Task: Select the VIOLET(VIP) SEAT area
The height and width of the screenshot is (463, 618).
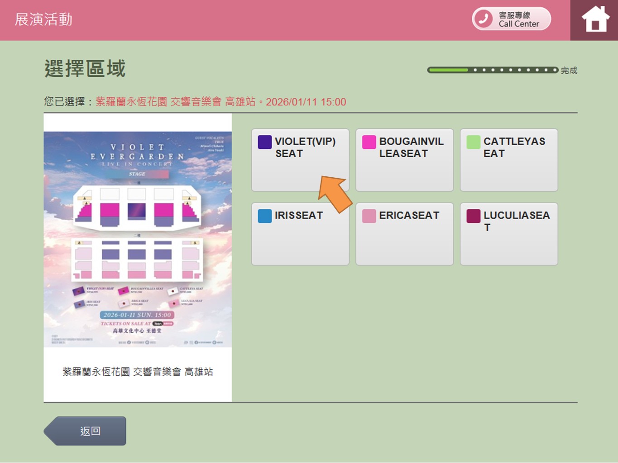Action: coord(300,160)
